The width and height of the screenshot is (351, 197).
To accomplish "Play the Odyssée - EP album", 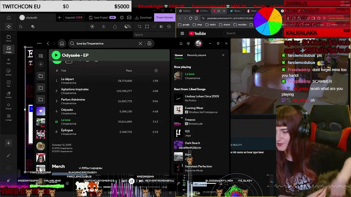I will pyautogui.click(x=56, y=55).
